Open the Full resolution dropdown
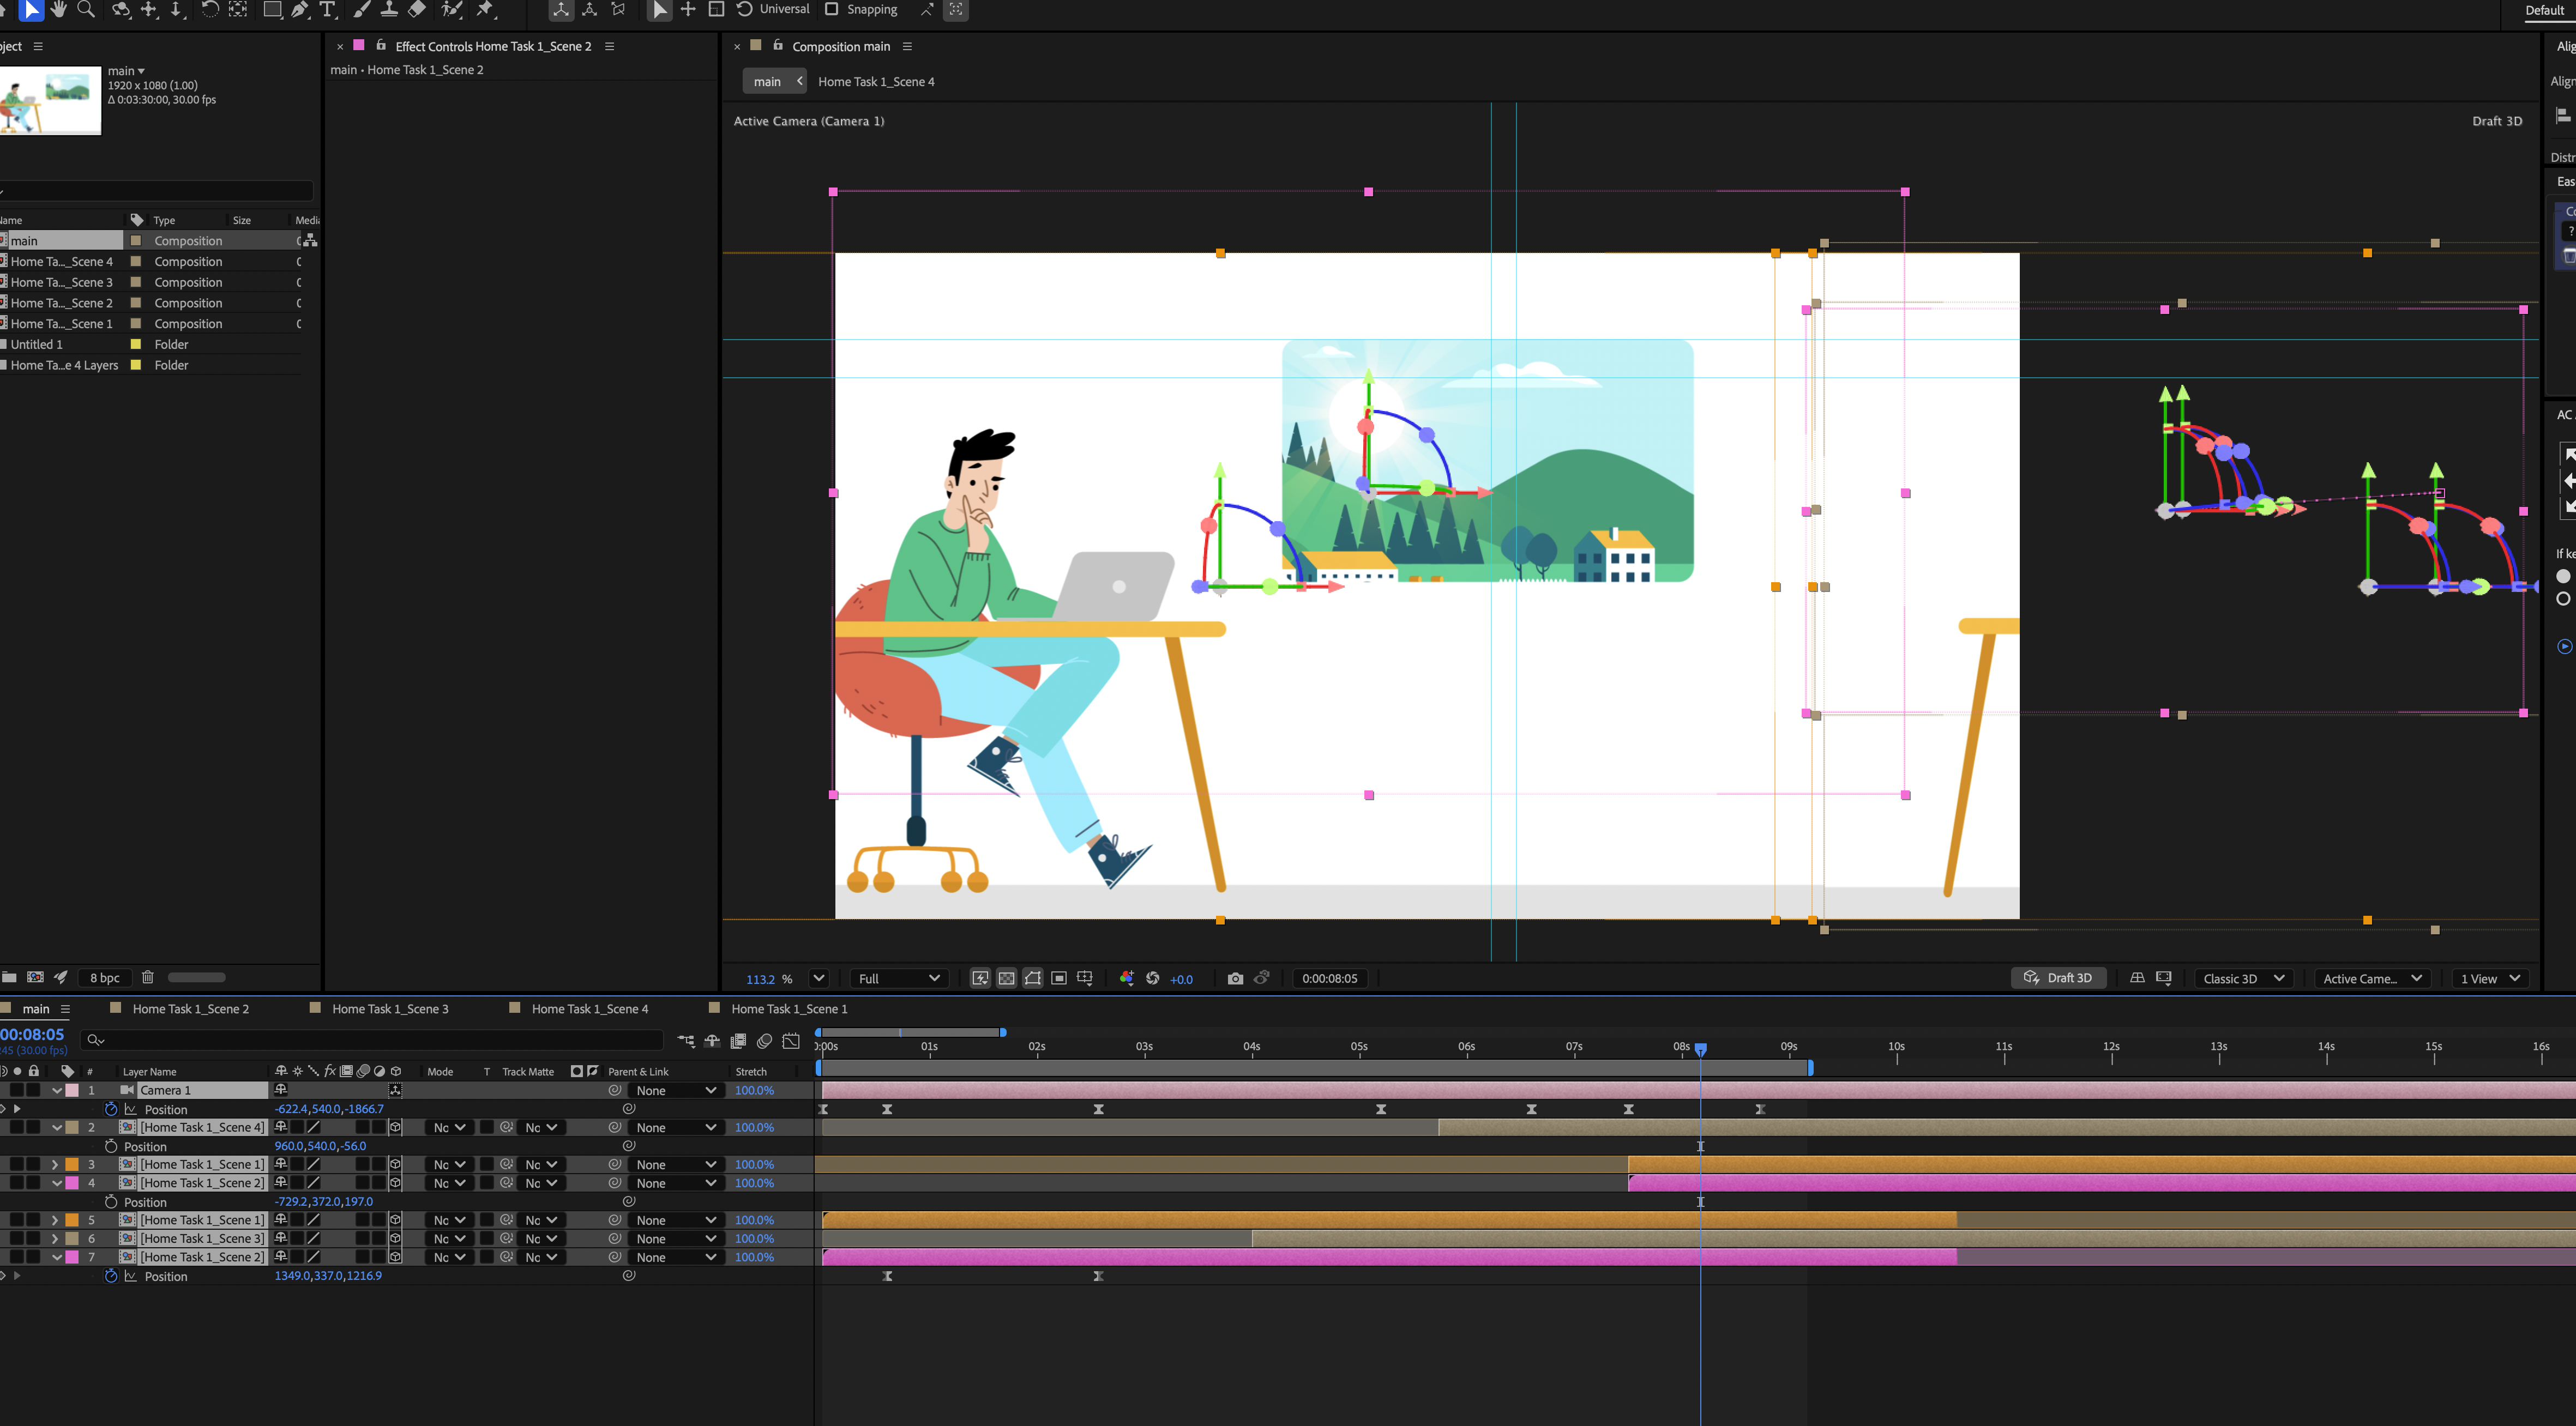This screenshot has height=1426, width=2576. (899, 978)
